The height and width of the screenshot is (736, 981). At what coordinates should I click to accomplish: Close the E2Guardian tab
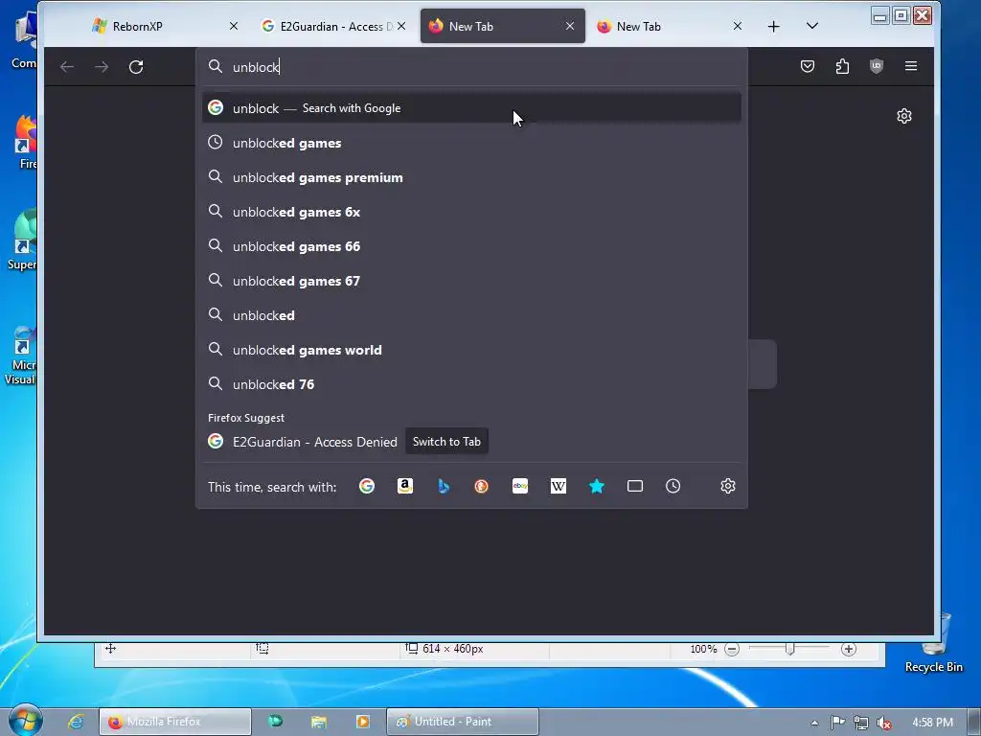pos(401,26)
